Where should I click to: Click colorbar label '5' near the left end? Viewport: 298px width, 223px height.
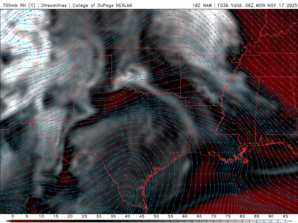27,216
